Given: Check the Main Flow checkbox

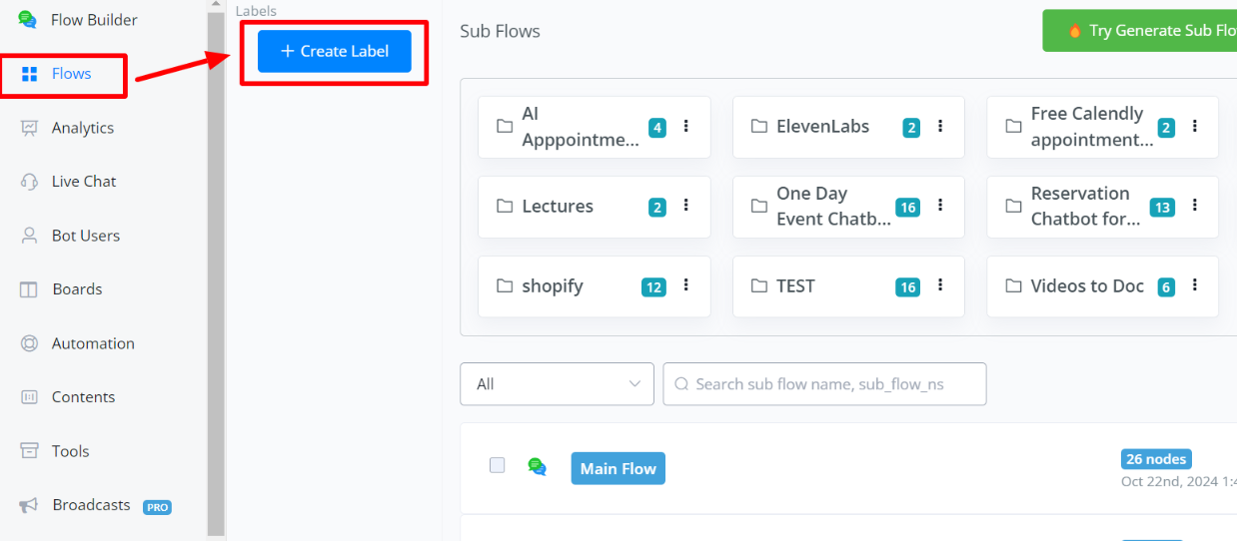Looking at the screenshot, I should tap(497, 465).
